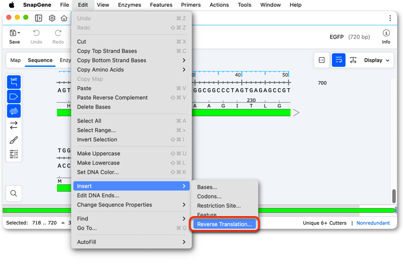Screen dimensions: 403x266
Task: Click the Undo arrow toolbar icon
Action: point(36,33)
